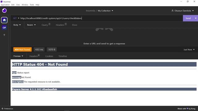Open the Edit menu
The height and width of the screenshot is (111, 198).
pyautogui.click(x=13, y=5)
